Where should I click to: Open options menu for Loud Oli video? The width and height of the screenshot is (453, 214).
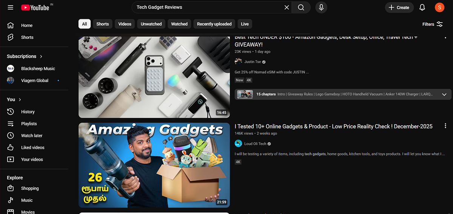(445, 126)
